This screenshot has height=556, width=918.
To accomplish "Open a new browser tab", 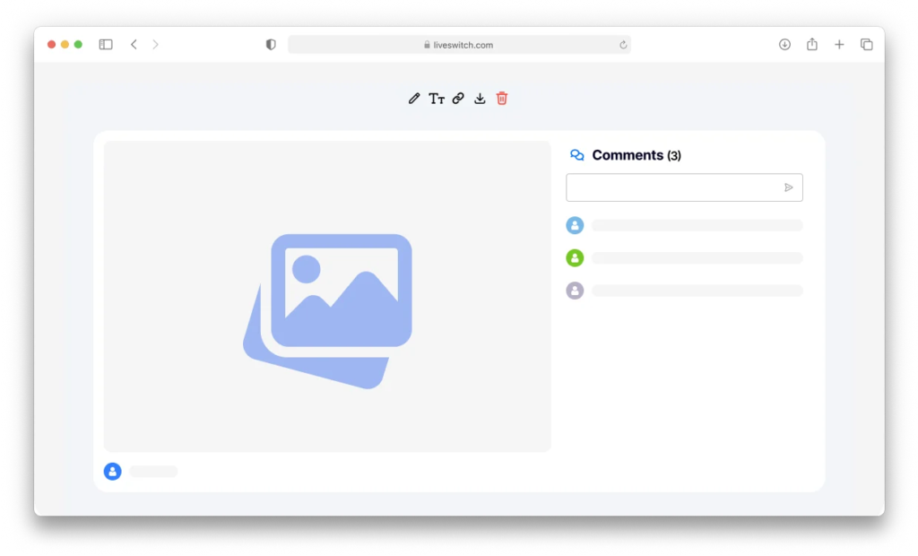I will coord(839,45).
